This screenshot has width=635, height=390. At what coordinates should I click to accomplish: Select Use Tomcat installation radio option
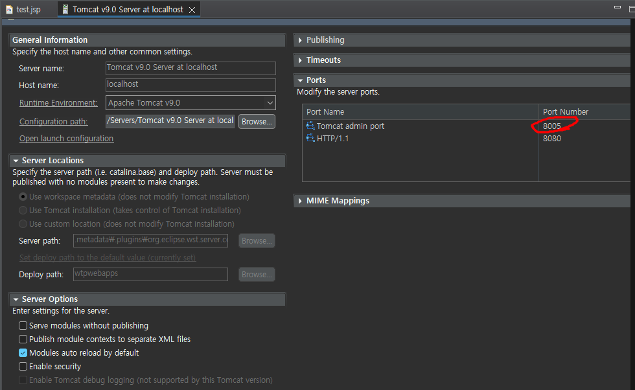pyautogui.click(x=23, y=210)
